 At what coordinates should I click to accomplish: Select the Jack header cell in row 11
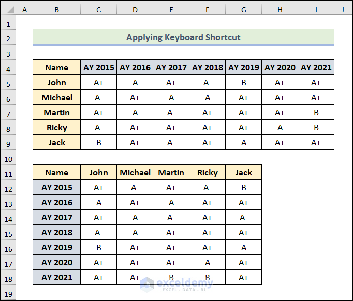pos(243,172)
